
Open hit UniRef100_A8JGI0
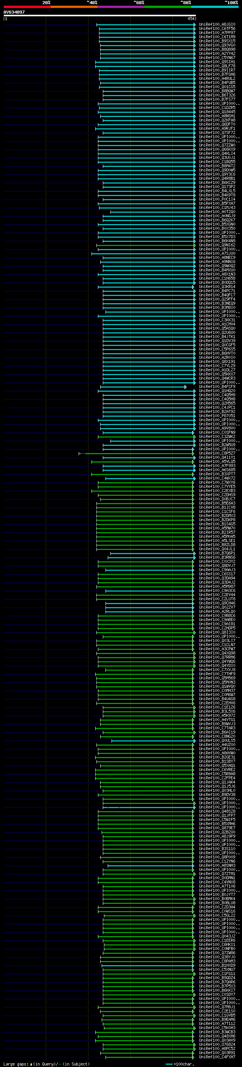click(217, 25)
